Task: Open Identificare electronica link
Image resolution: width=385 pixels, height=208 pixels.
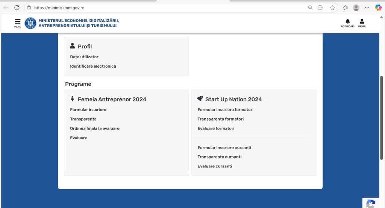Action: click(93, 66)
